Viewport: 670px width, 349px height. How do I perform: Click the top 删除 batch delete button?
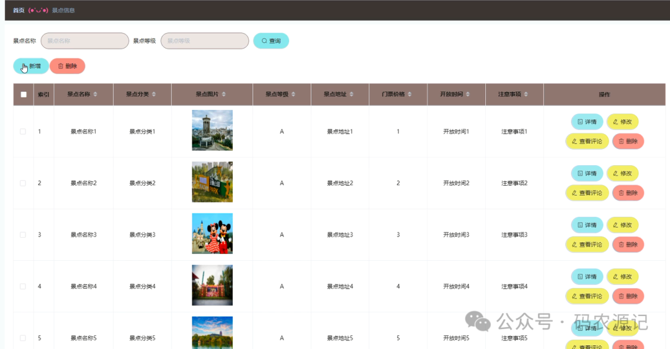68,66
